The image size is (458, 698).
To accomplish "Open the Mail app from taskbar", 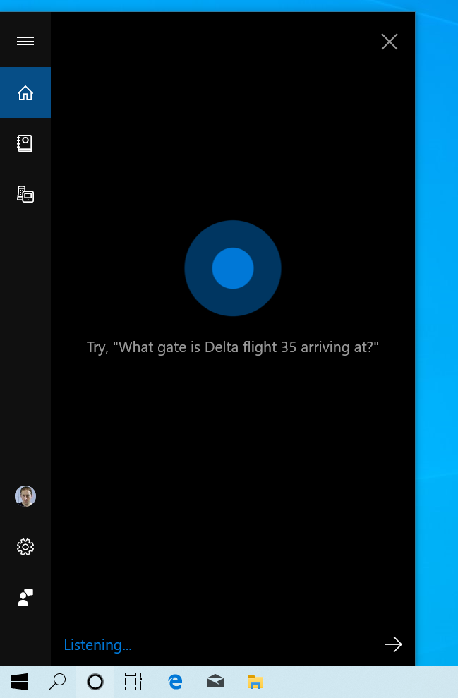I will pyautogui.click(x=215, y=682).
